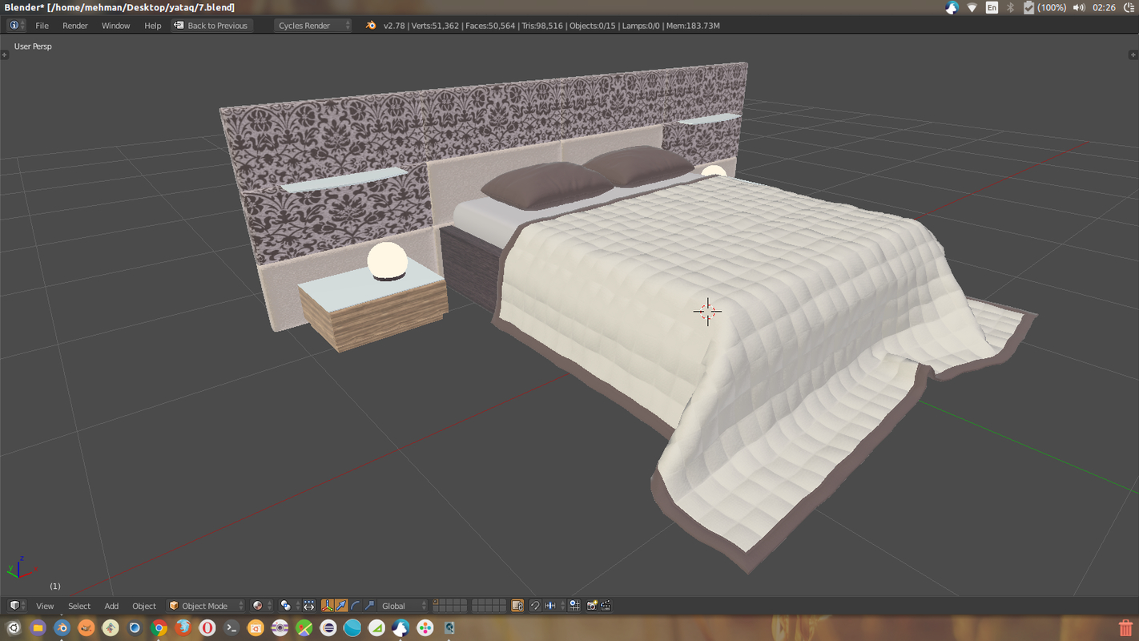The image size is (1139, 641).
Task: Click the Blender info icon in top header
Action: pyautogui.click(x=14, y=25)
